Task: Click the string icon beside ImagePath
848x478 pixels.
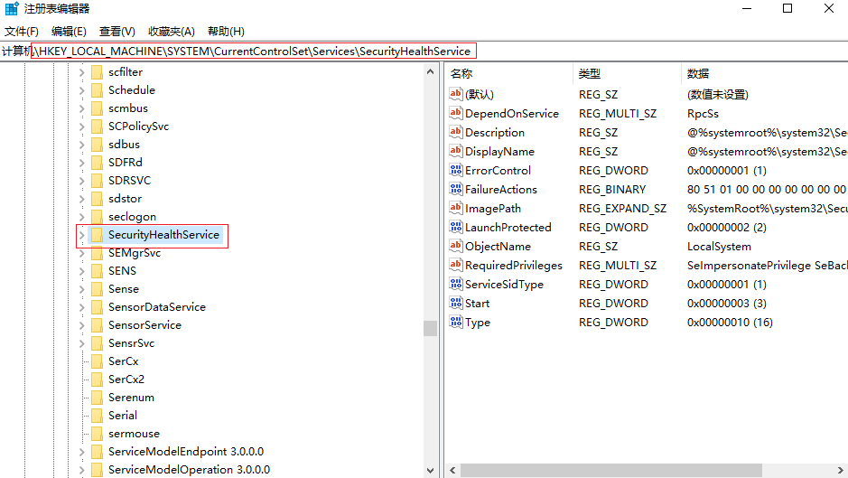Action: pos(455,209)
